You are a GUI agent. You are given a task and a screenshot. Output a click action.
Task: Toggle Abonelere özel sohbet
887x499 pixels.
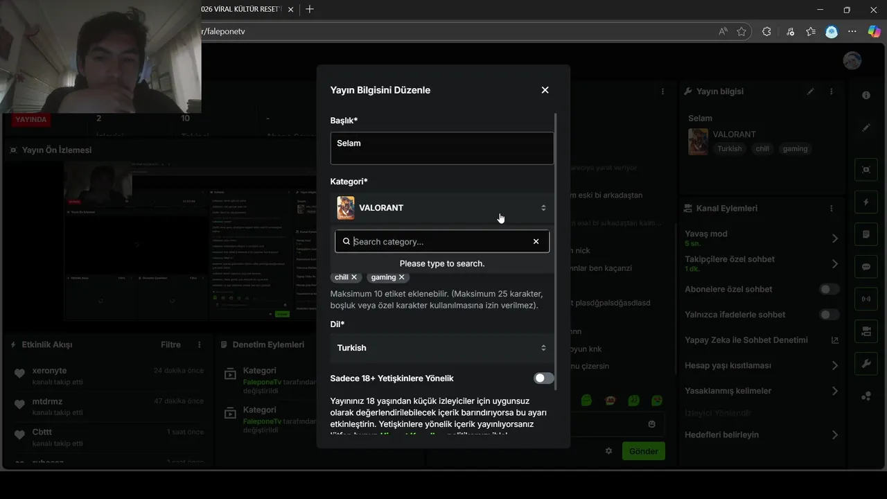click(x=829, y=289)
